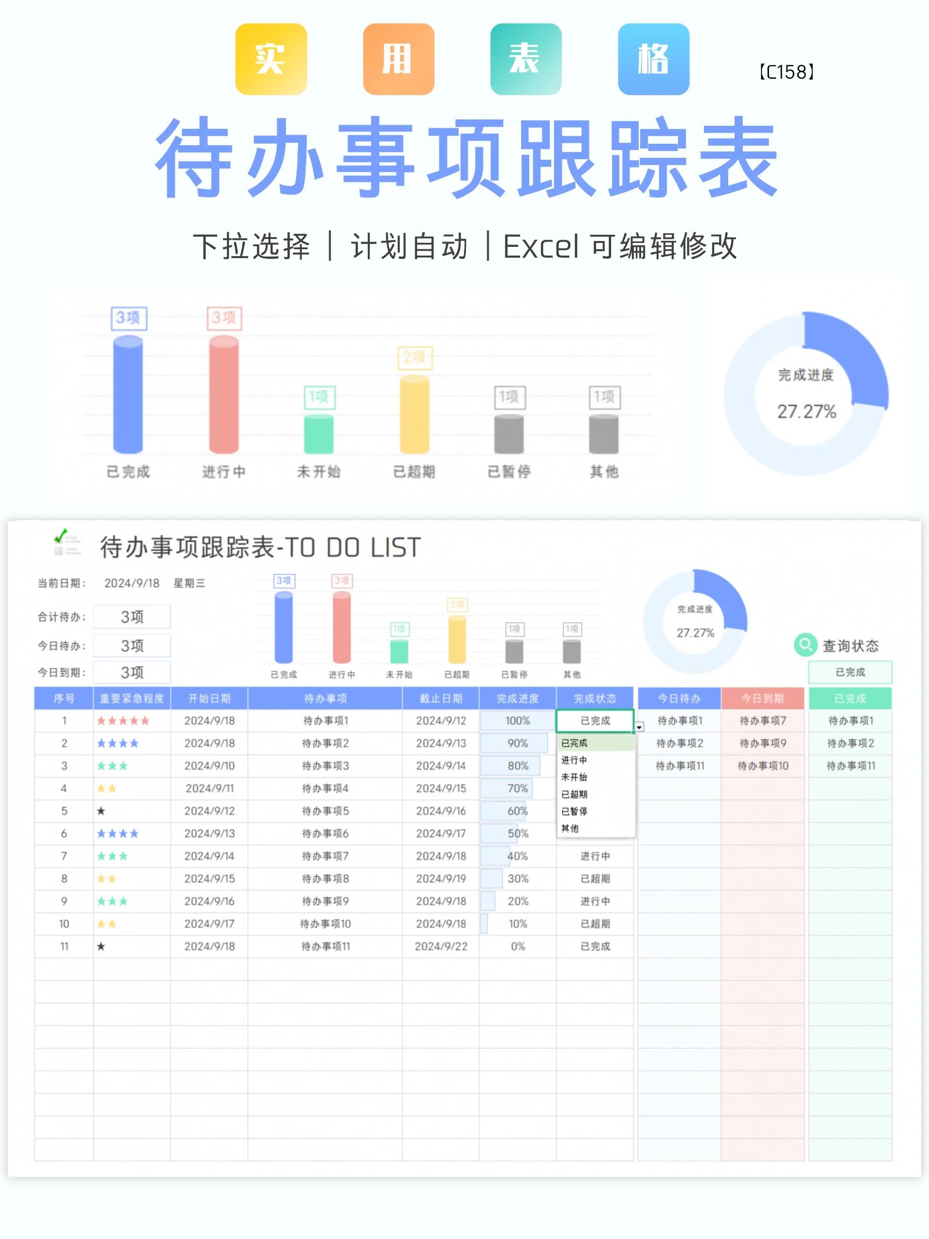Click the deadline cell 2024/9/22
The width and height of the screenshot is (929, 1239).
[x=441, y=946]
